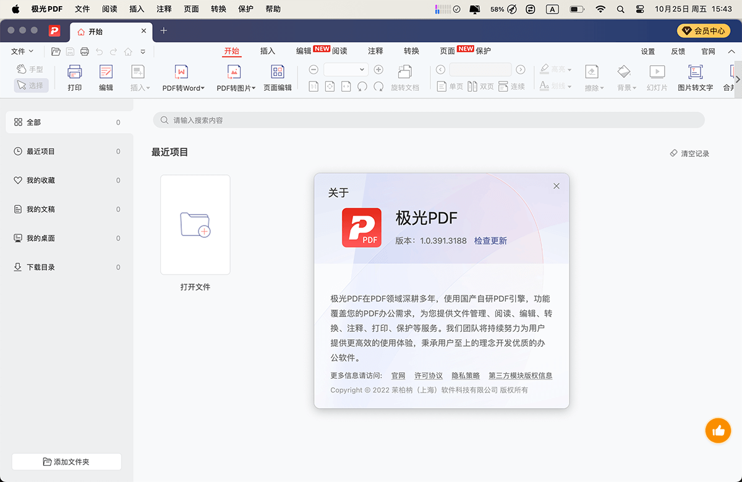The image size is (742, 482).
Task: Click the save disk icon in quick toolbar
Action: [70, 52]
